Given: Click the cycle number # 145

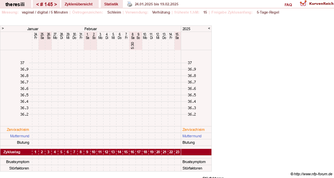Looking at the screenshot, I should [x=46, y=4].
